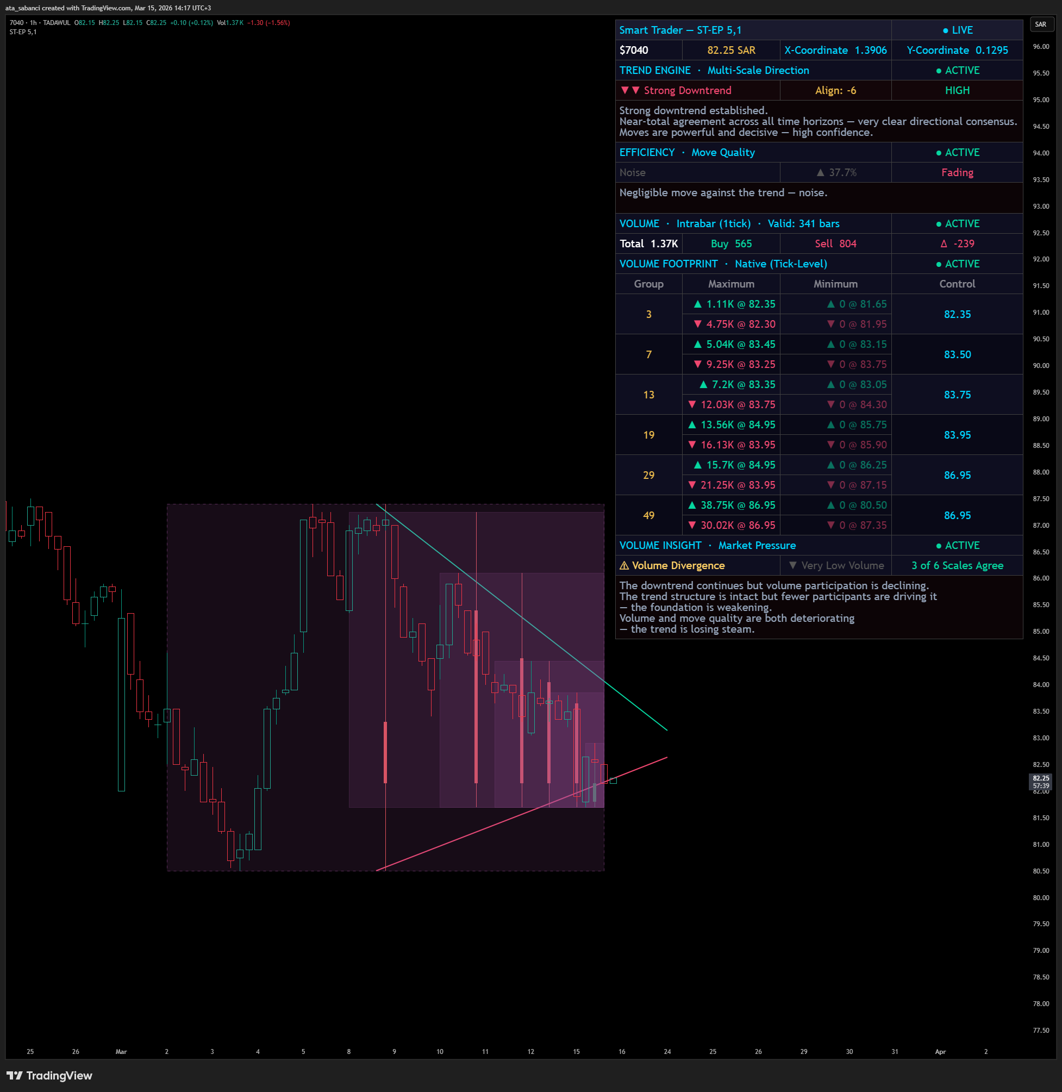Click the 30.02K @ 86.95 cell

pos(731,525)
